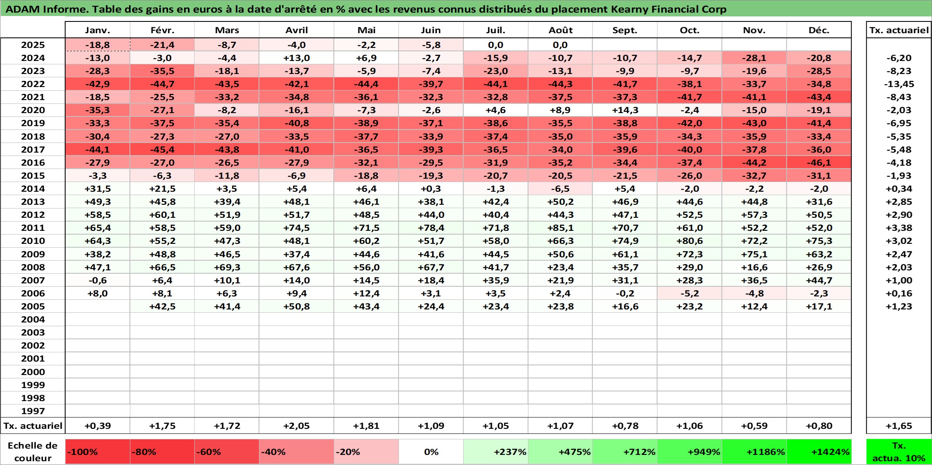The width and height of the screenshot is (932, 465).
Task: Select the 2014 row label
Action: tap(33, 189)
